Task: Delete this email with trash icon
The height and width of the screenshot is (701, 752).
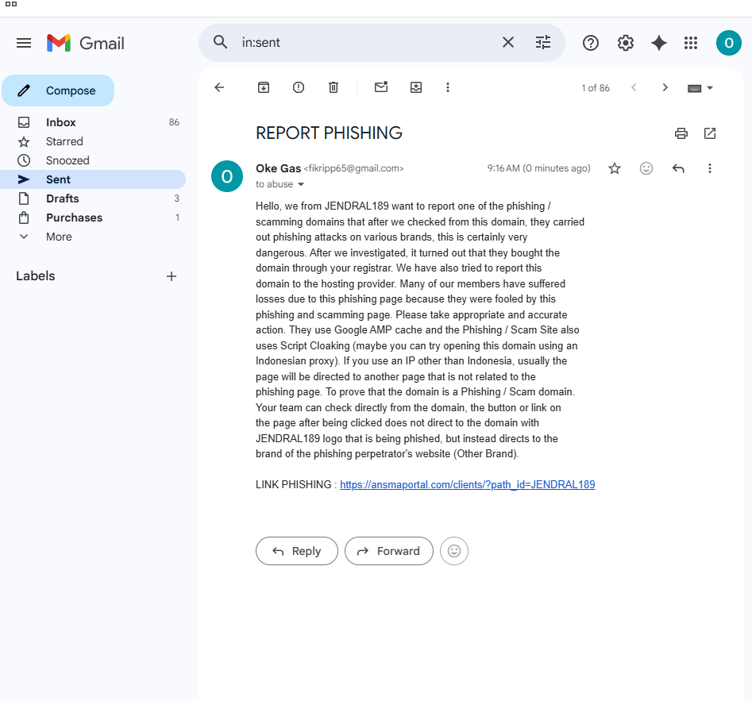Action: click(x=334, y=87)
